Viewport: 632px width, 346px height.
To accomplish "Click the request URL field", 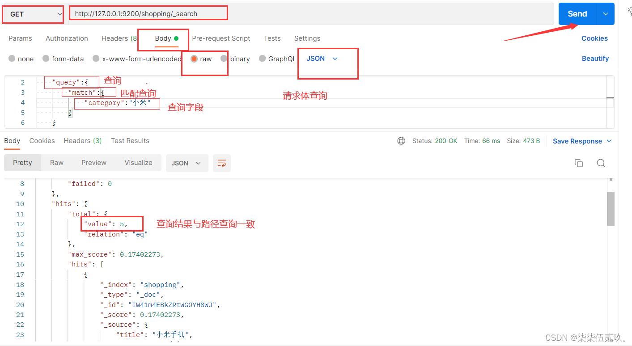I will pyautogui.click(x=311, y=14).
